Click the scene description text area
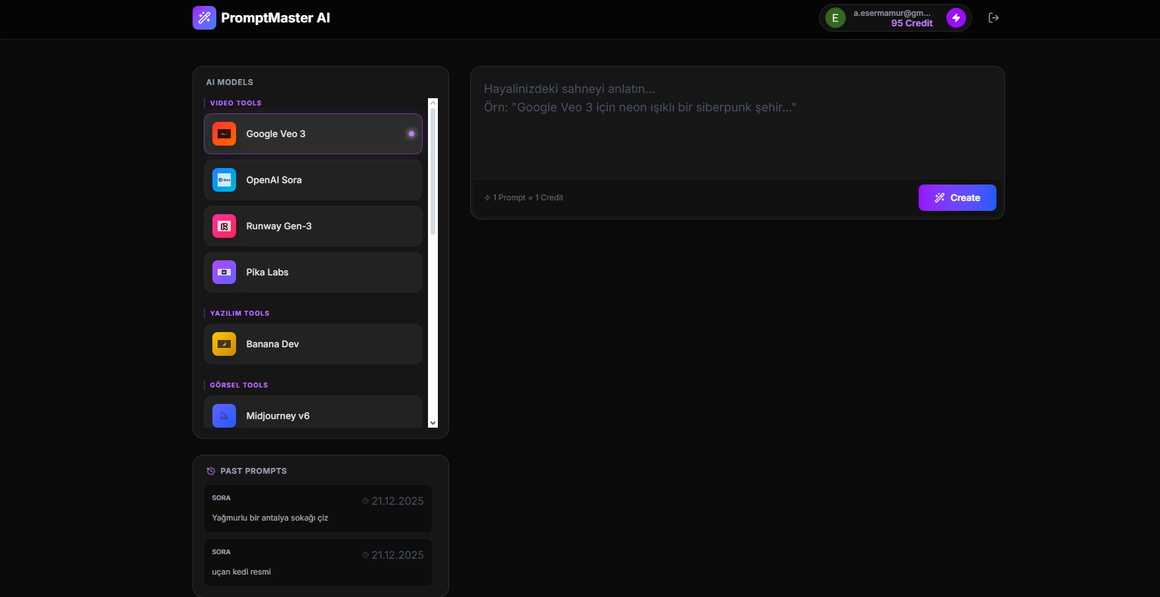This screenshot has height=597, width=1160. [737, 123]
